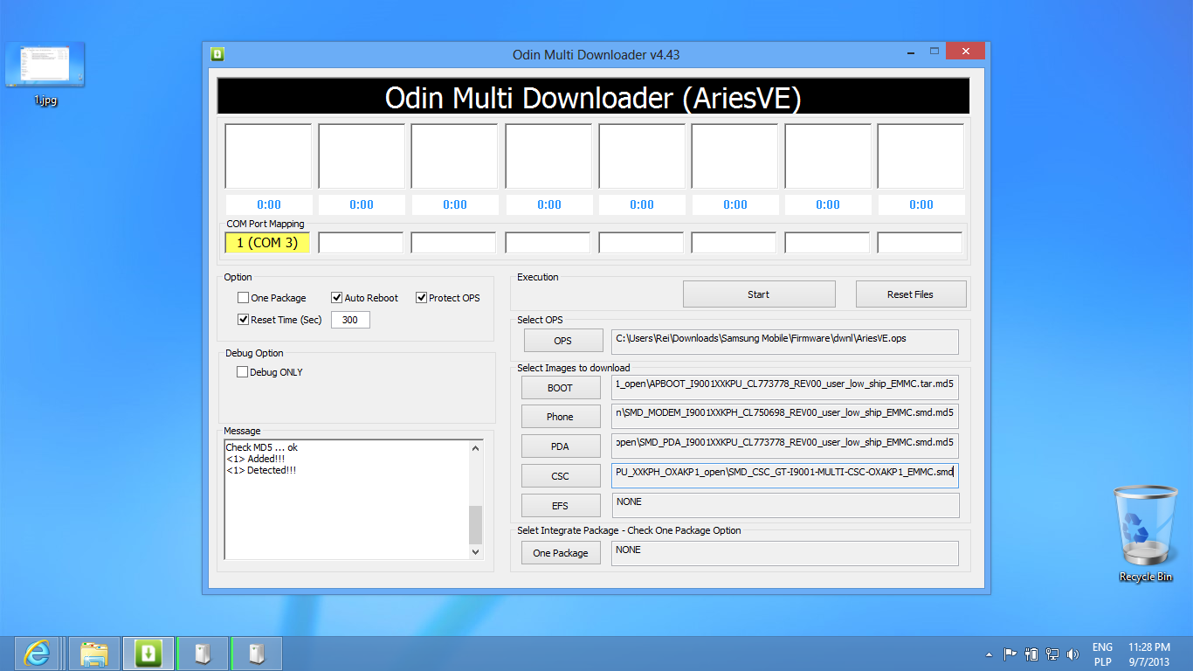This screenshot has width=1193, height=671.
Task: Click the EFS image select button
Action: click(x=561, y=506)
